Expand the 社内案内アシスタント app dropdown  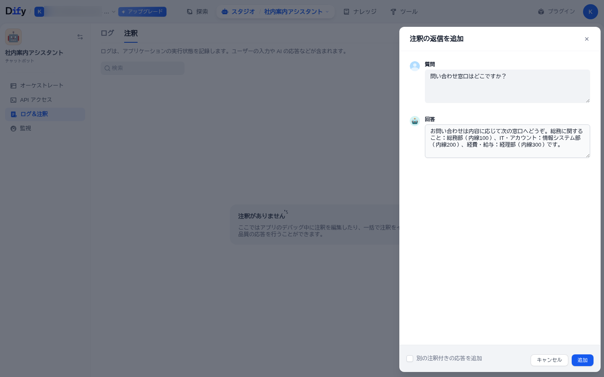tap(327, 12)
